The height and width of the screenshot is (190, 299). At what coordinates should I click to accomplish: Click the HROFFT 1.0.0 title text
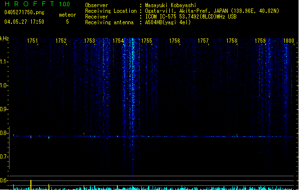pos(37,4)
